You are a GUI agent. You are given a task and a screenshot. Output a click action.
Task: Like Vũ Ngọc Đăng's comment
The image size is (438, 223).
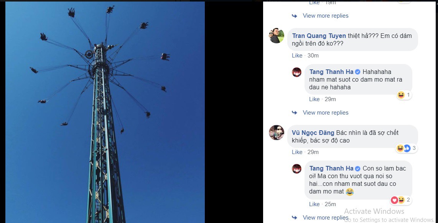click(297, 152)
